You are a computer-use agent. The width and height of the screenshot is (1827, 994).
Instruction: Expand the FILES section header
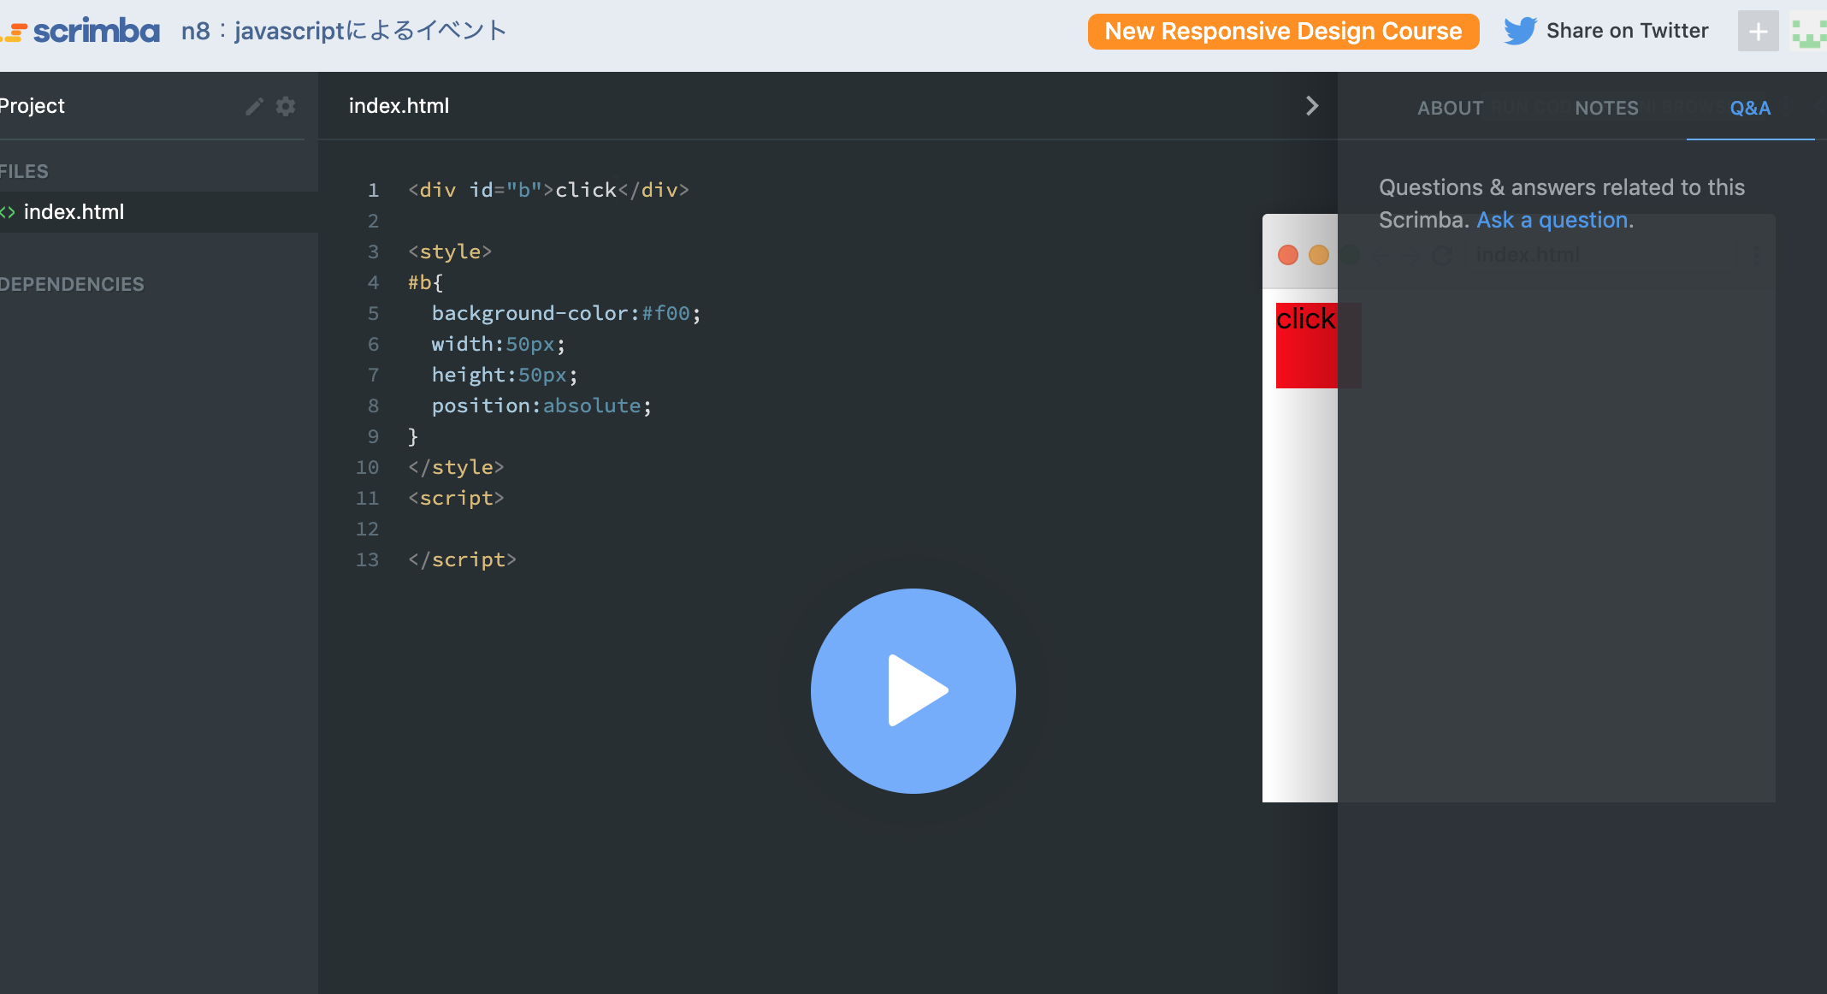24,171
